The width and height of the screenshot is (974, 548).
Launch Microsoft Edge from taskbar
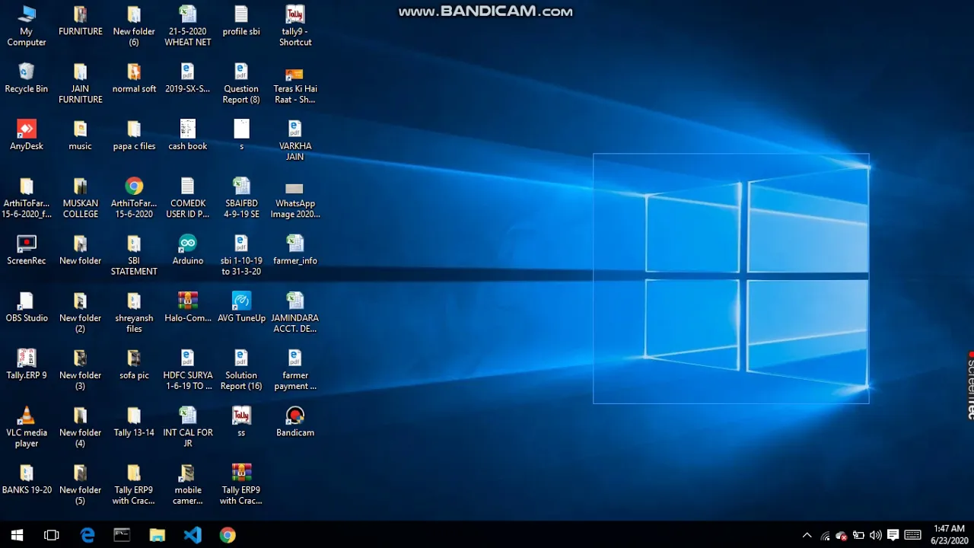(x=88, y=535)
